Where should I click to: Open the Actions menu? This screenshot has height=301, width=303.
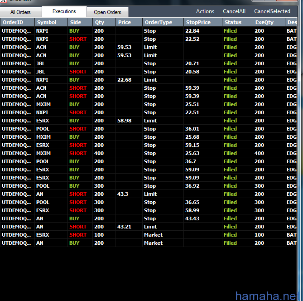click(x=205, y=11)
